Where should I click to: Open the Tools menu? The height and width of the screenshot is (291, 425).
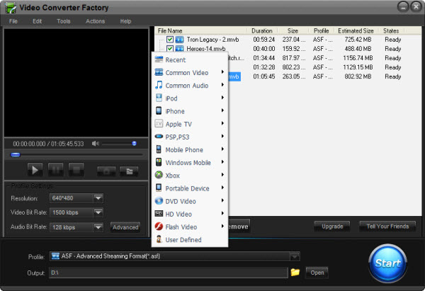(64, 21)
